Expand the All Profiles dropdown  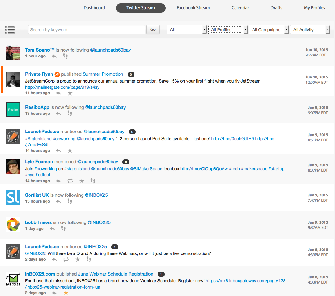pos(228,30)
